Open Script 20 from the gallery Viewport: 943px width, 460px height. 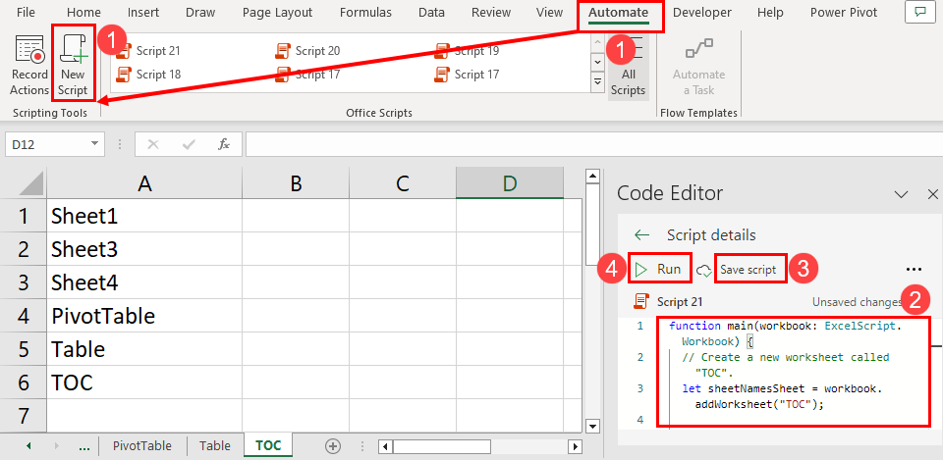point(307,51)
